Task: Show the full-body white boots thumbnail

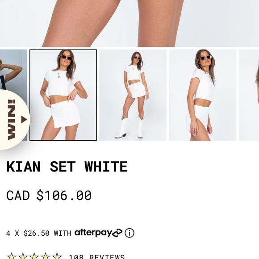Action: pos(133,95)
